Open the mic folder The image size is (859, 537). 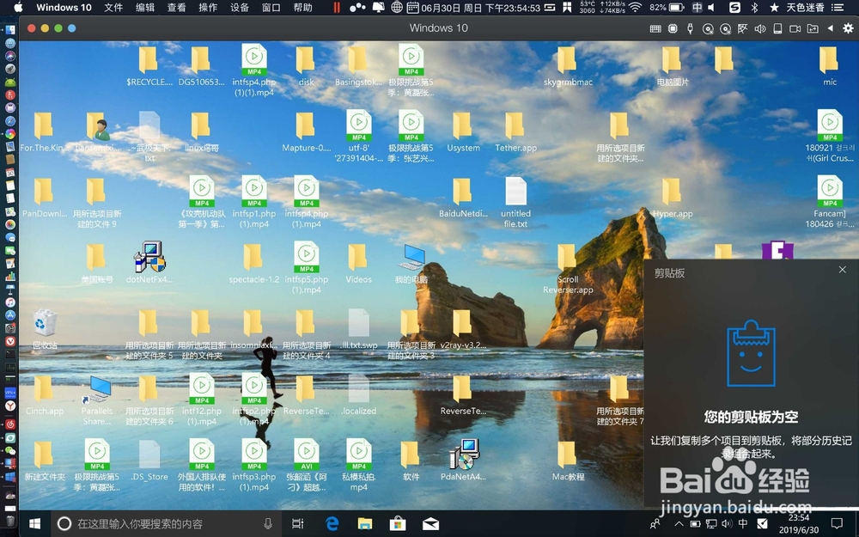click(x=829, y=66)
